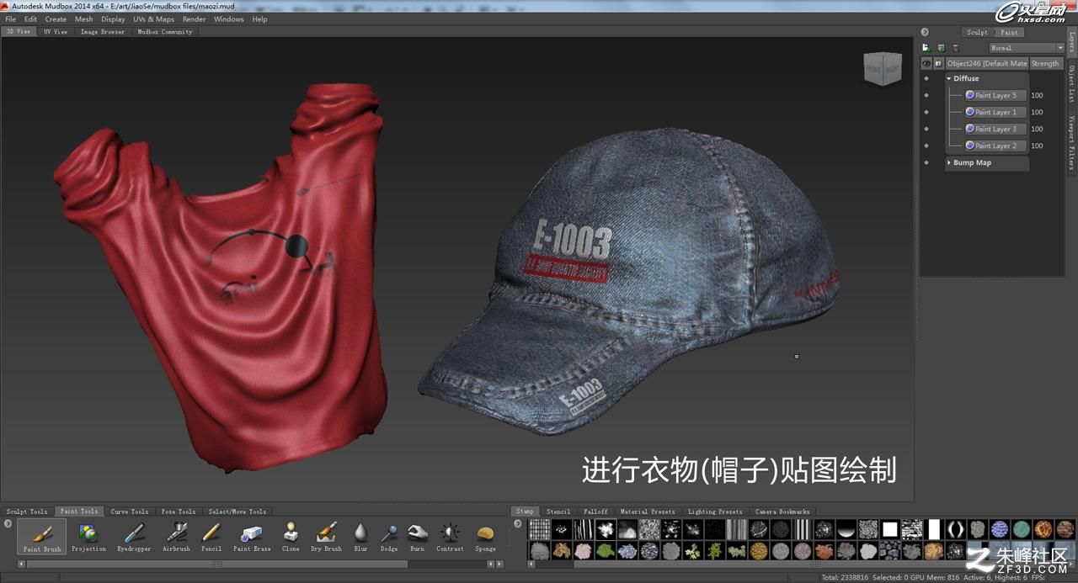Switch layers panel to Sculpt mode
The width and height of the screenshot is (1078, 583).
[977, 32]
